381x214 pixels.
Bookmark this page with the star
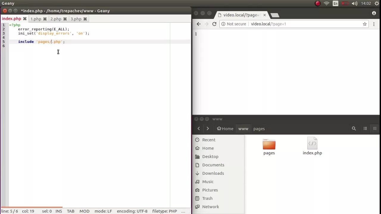[x=365, y=24]
